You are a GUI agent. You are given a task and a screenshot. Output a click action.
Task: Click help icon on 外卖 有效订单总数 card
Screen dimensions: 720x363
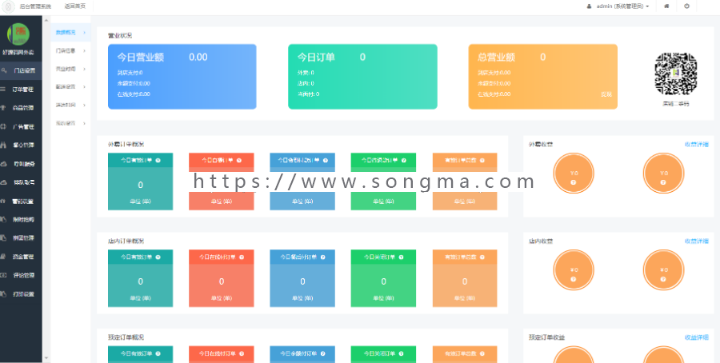[482, 161]
